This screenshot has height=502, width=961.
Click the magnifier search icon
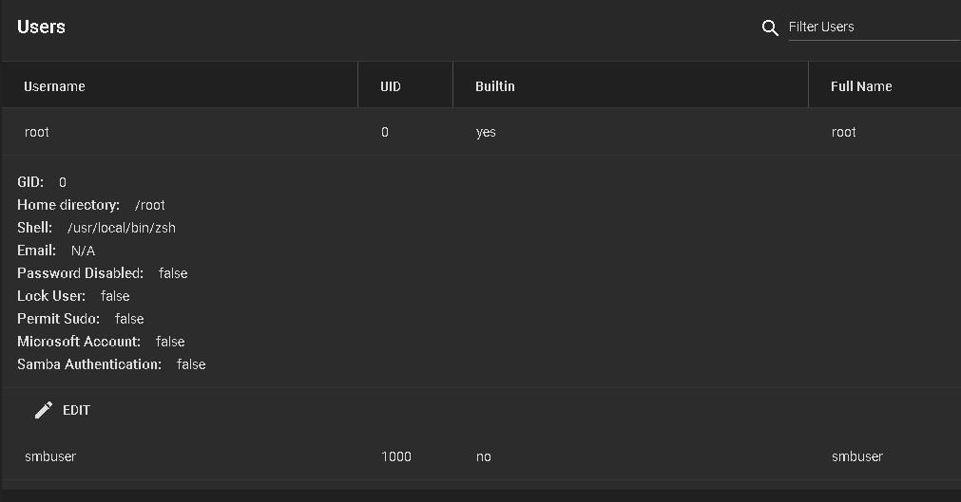tap(770, 28)
